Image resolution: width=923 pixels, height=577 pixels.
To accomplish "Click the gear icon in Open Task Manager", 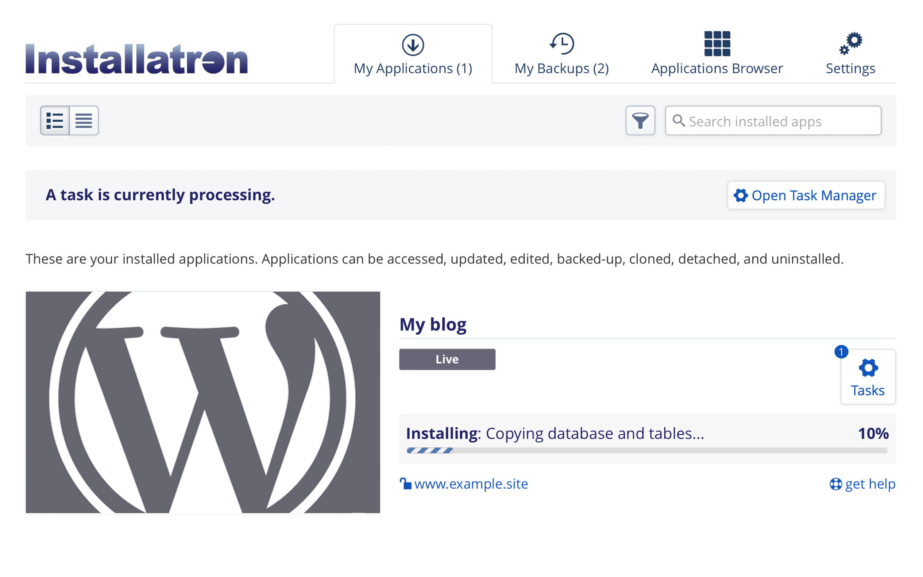I will click(x=741, y=195).
